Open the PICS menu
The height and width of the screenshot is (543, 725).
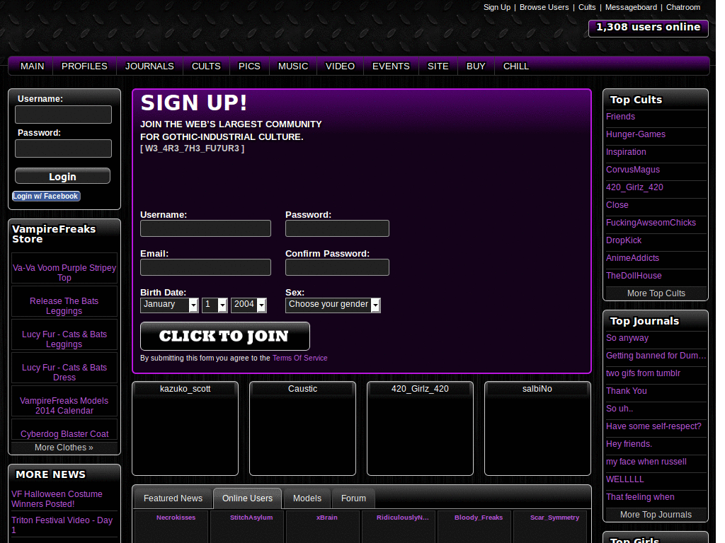point(249,66)
